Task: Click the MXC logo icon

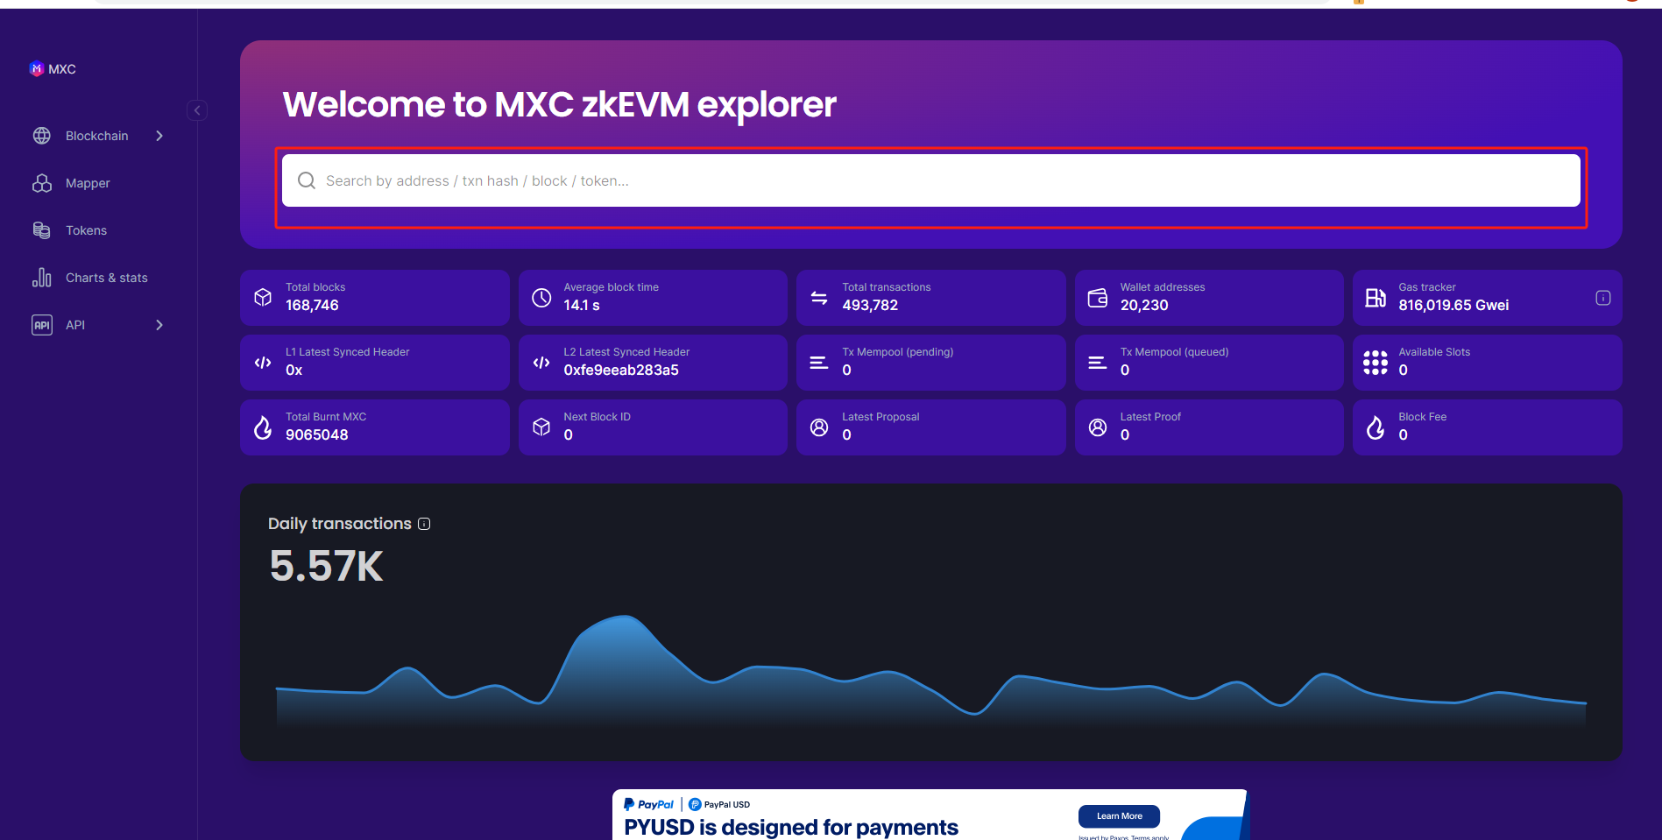Action: pos(36,68)
